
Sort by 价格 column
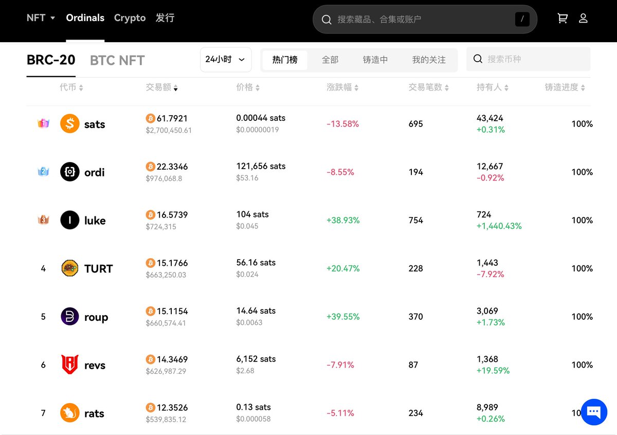(248, 87)
